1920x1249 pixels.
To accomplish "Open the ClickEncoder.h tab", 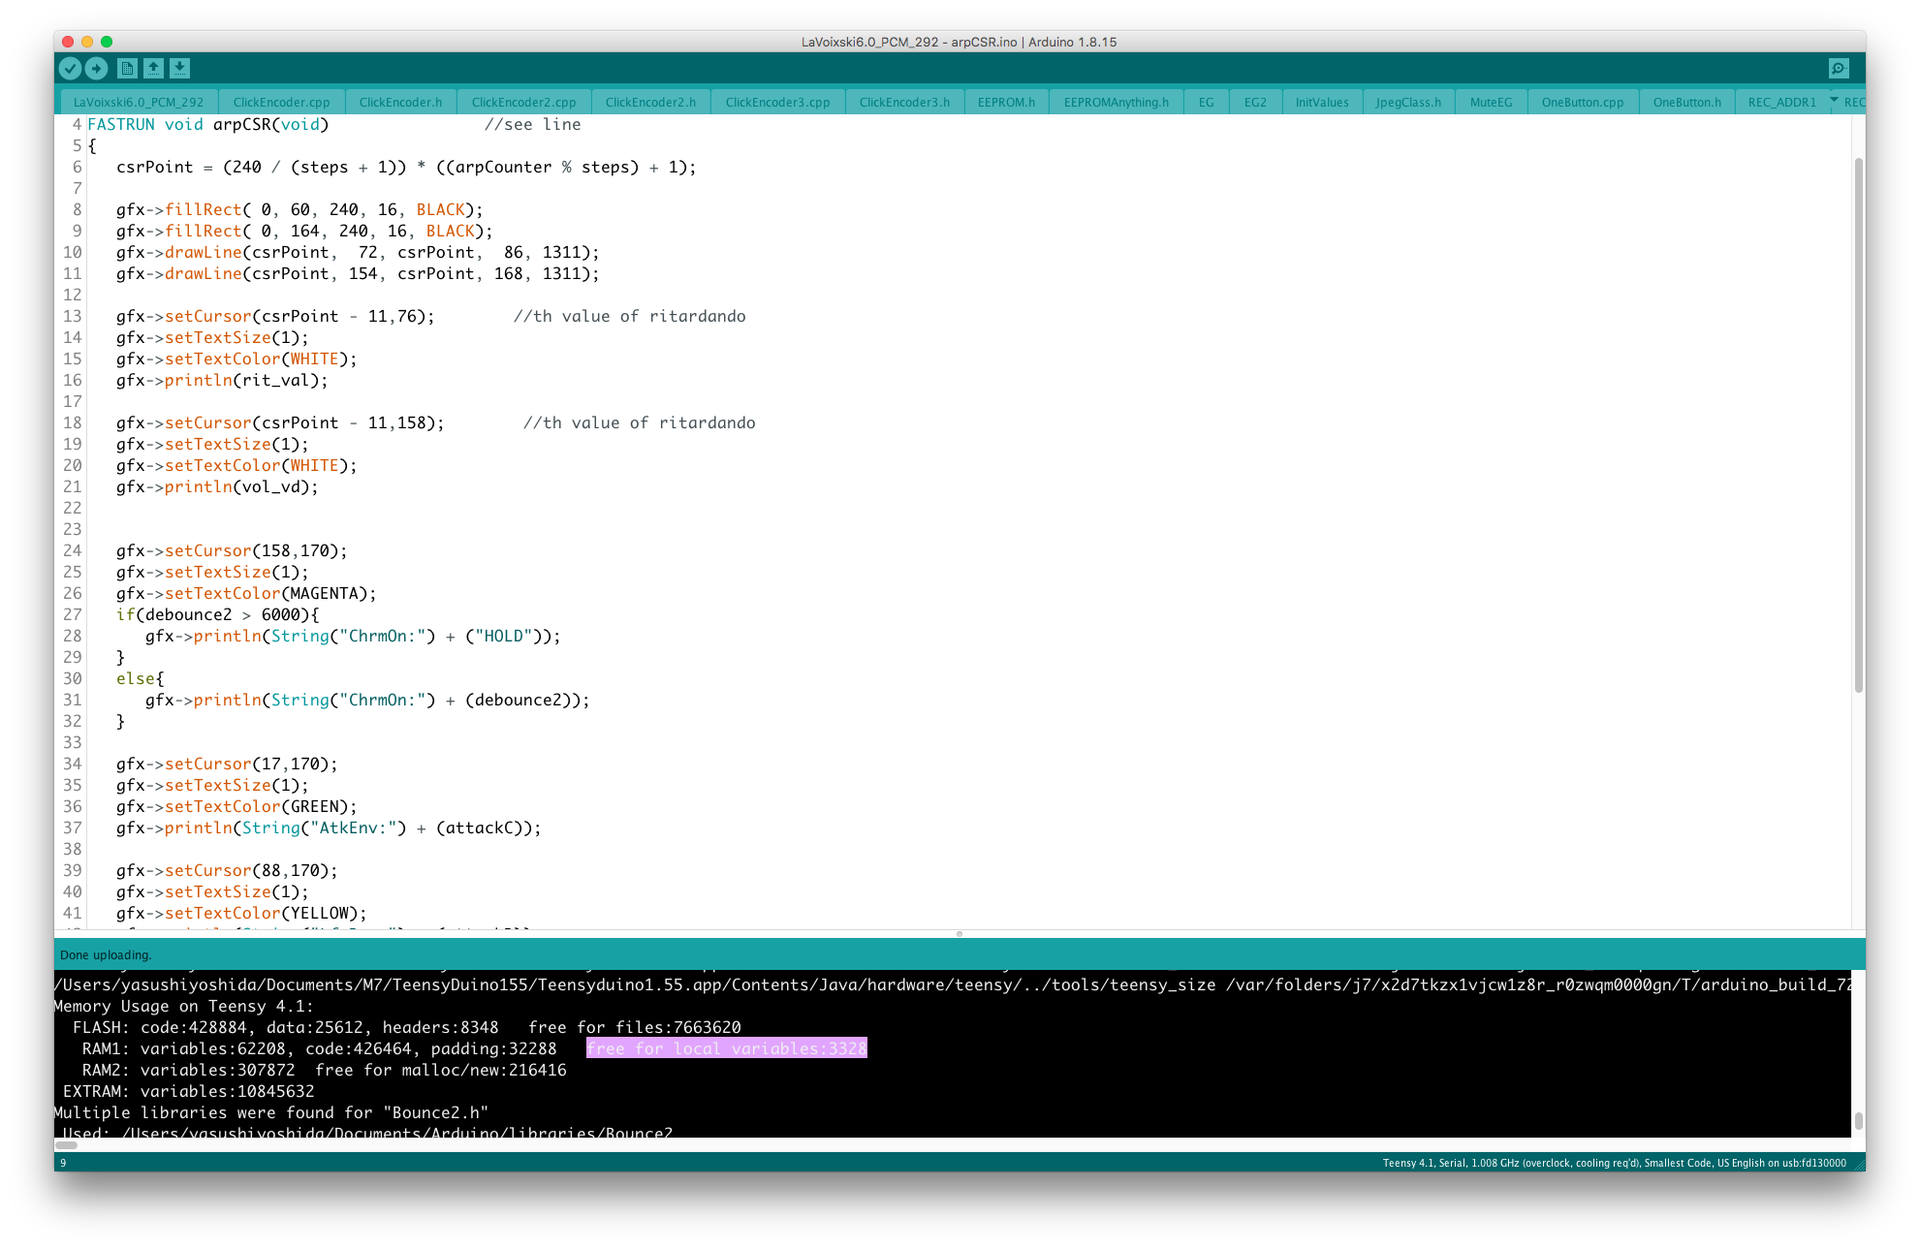I will pyautogui.click(x=400, y=102).
